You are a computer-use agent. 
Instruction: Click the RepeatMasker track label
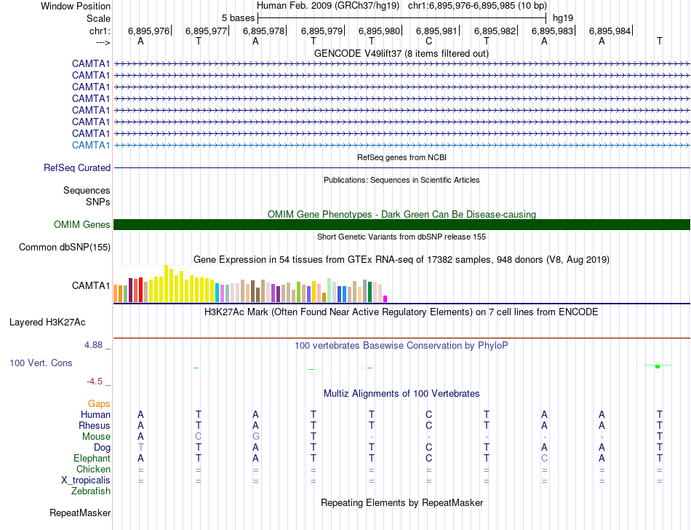click(80, 513)
